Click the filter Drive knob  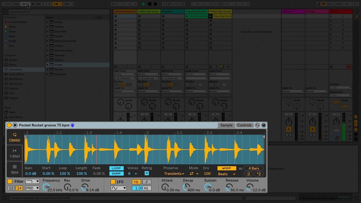pyautogui.click(x=84, y=187)
